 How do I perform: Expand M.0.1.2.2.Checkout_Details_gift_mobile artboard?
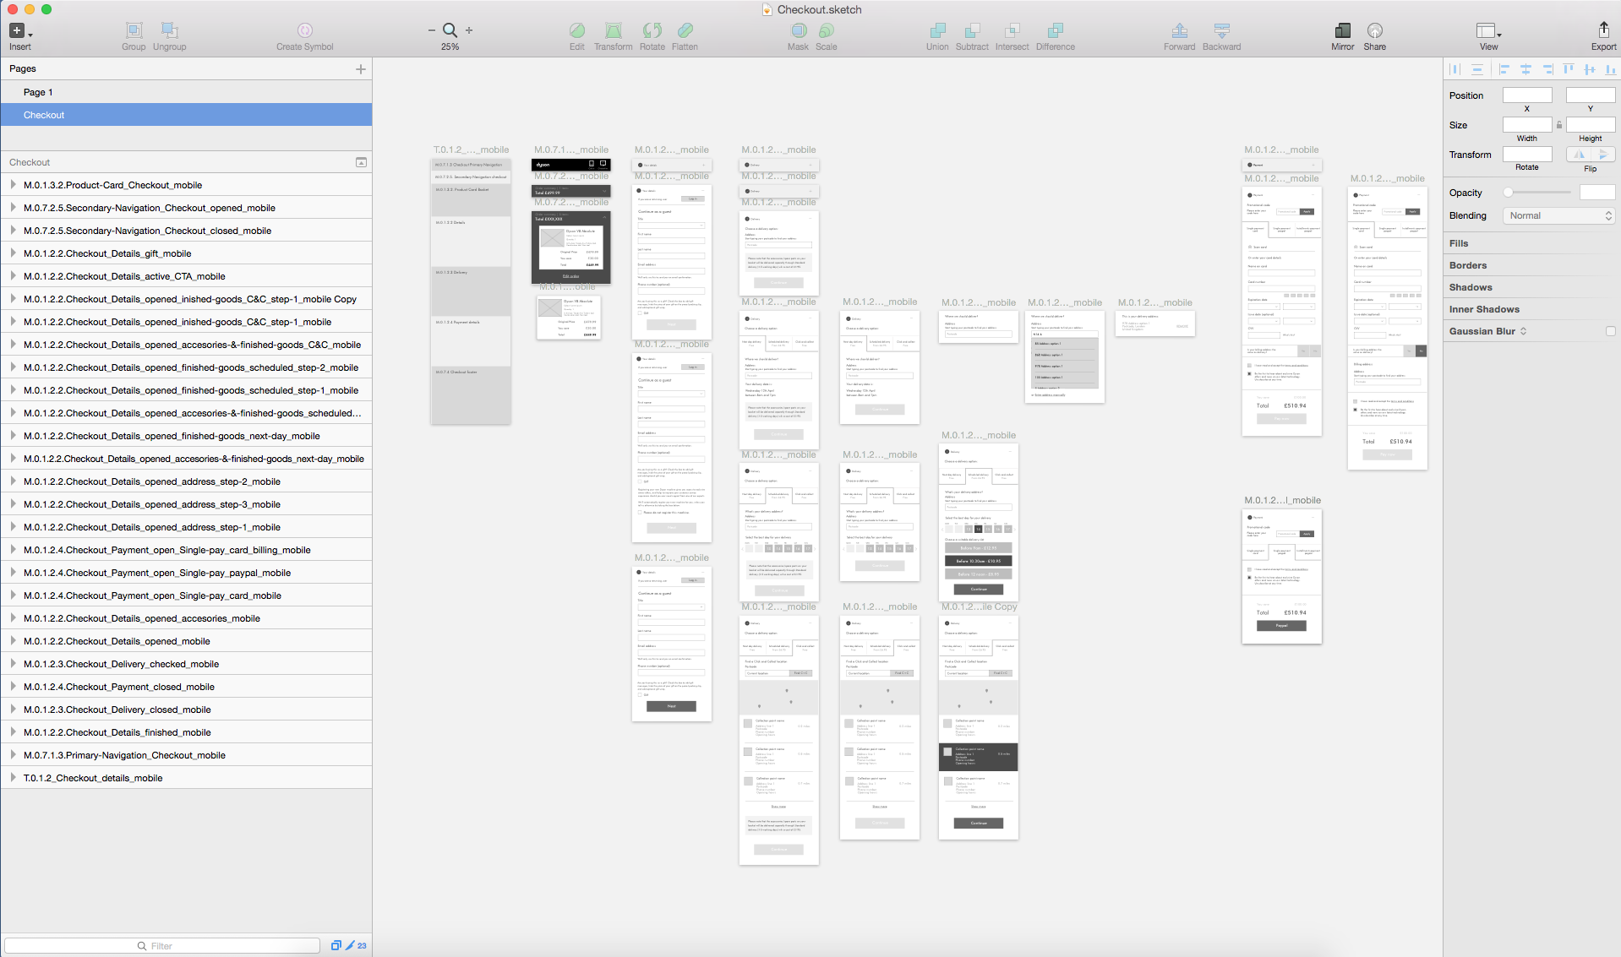(13, 253)
